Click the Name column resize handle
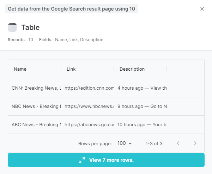Viewport: 212px width, 174px height. (61, 69)
